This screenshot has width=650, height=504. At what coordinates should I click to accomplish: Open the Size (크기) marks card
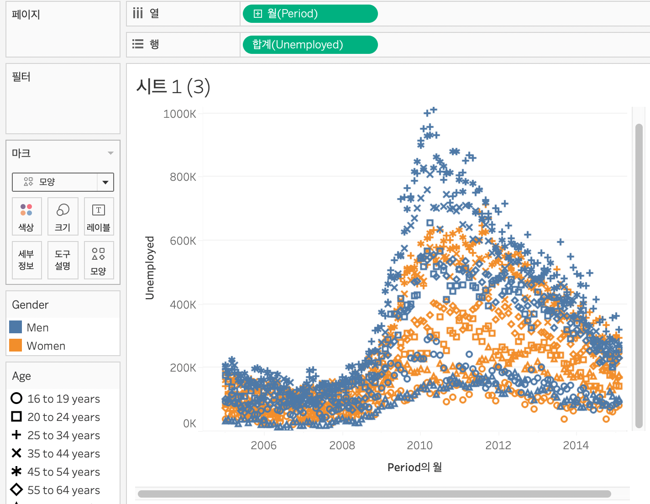[x=63, y=216]
